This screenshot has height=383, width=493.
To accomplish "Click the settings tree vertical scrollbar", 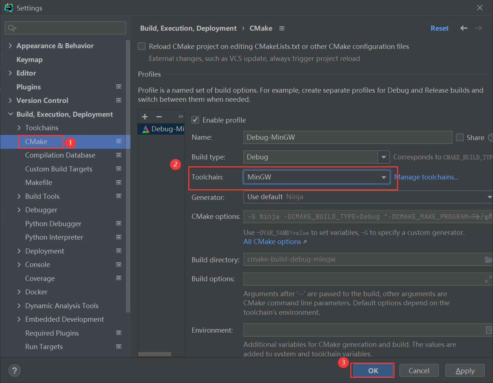I will 128,176.
